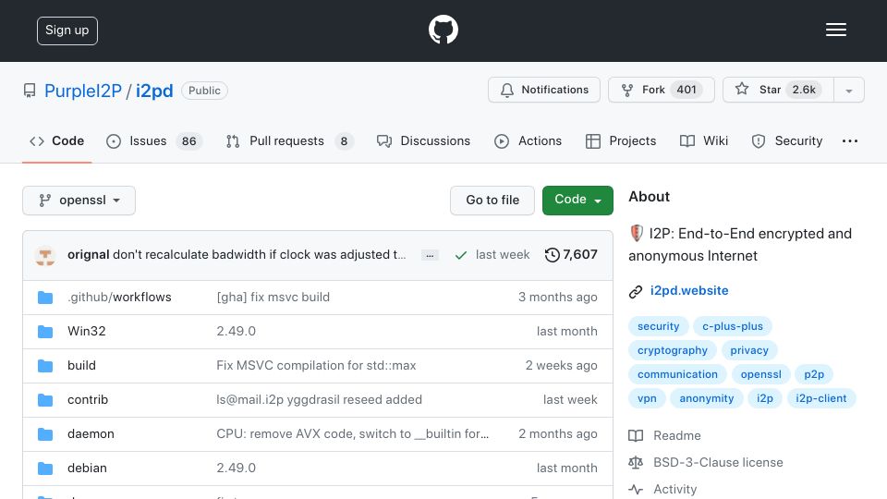Image resolution: width=887 pixels, height=499 pixels.
Task: Open the i2pd repository name link
Action: 154,91
